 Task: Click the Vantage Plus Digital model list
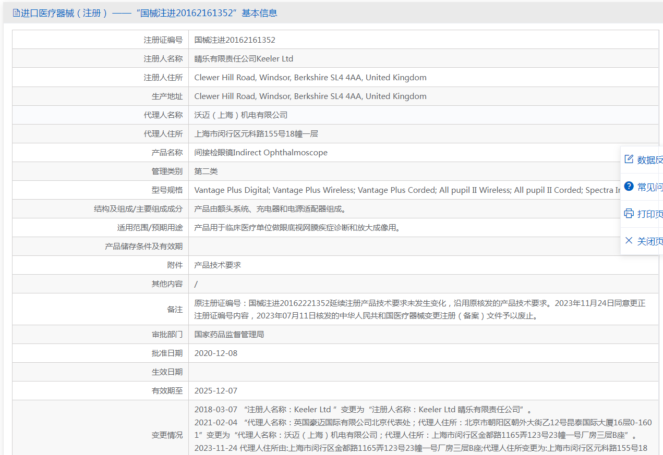407,190
